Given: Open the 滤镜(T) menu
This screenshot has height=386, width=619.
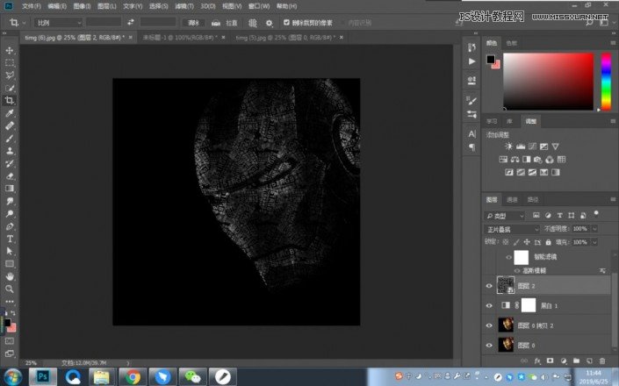Looking at the screenshot, I should tap(184, 6).
